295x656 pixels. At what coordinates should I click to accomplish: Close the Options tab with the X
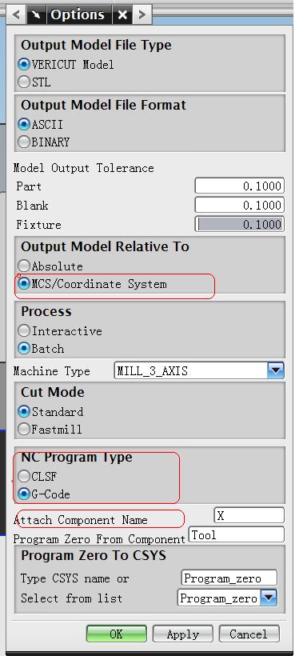point(122,15)
